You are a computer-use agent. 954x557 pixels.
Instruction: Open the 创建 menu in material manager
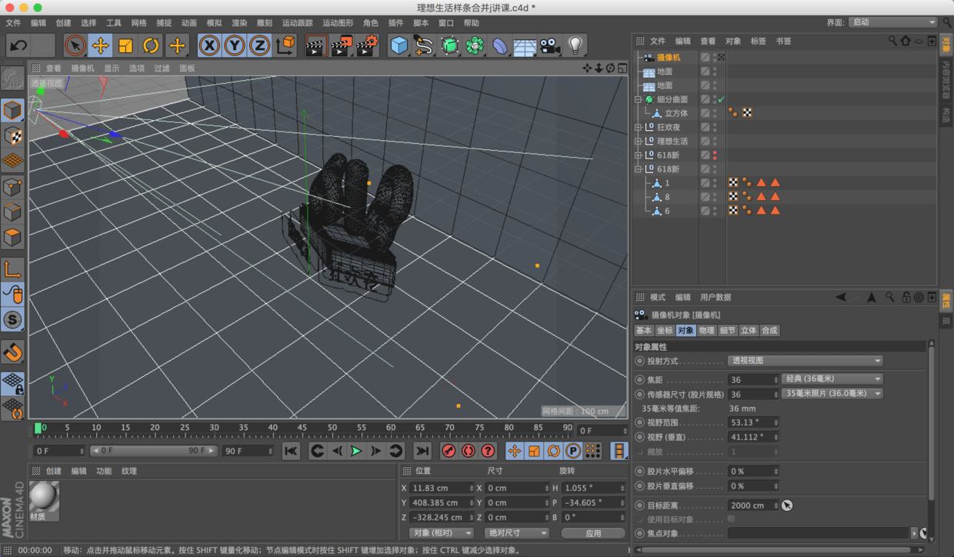point(53,471)
